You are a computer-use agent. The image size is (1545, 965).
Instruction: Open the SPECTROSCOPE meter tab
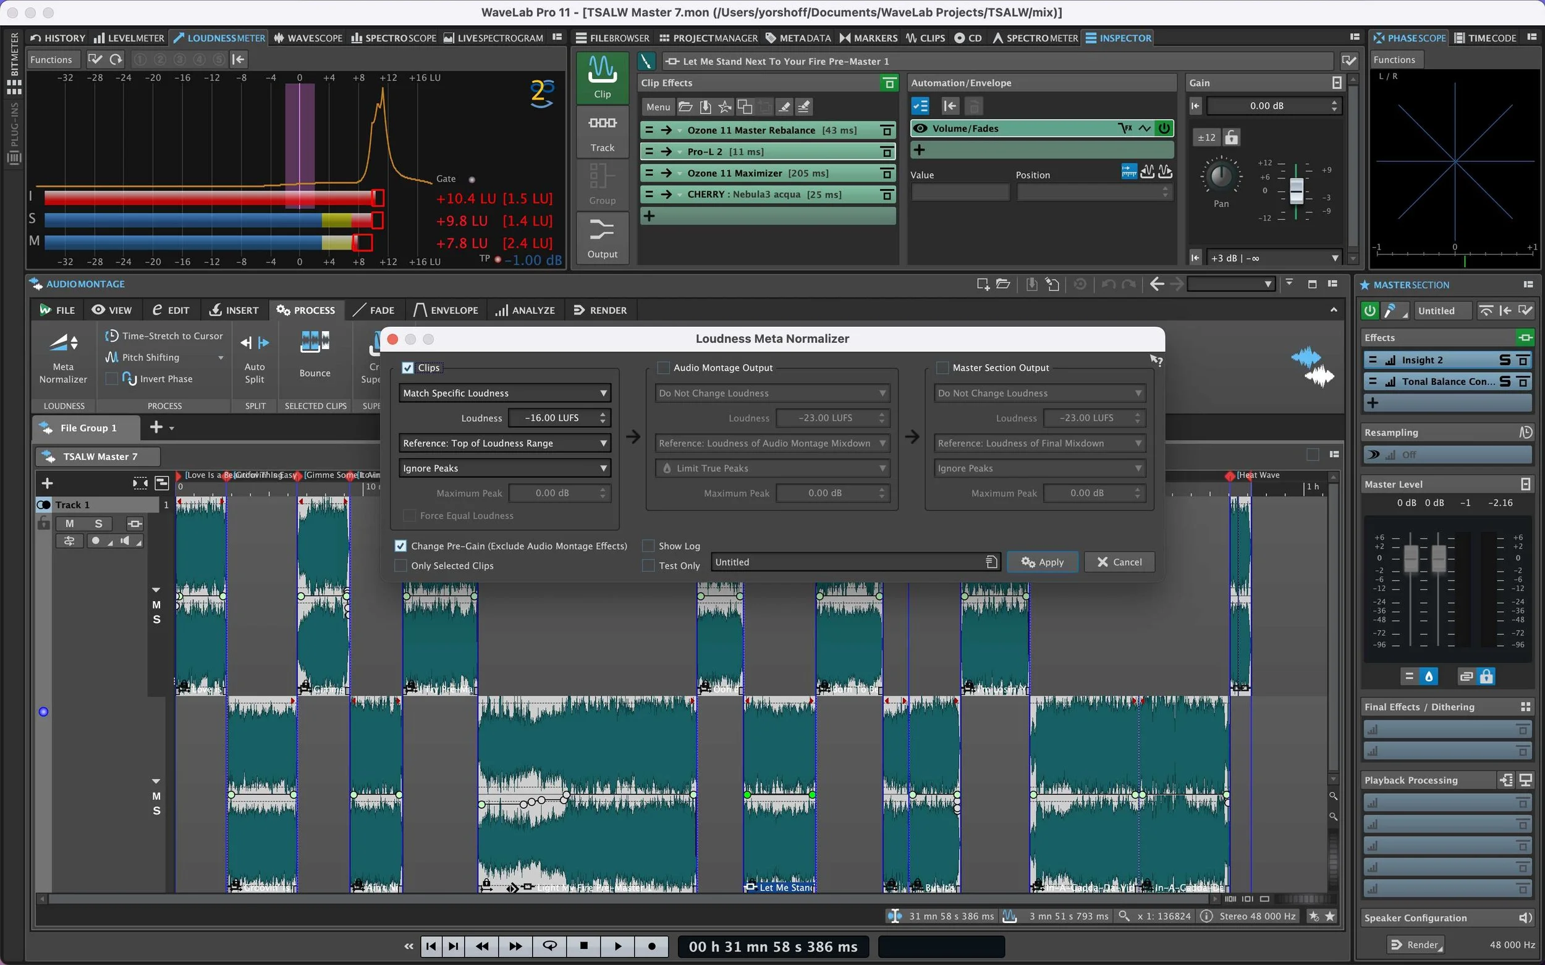[394, 38]
